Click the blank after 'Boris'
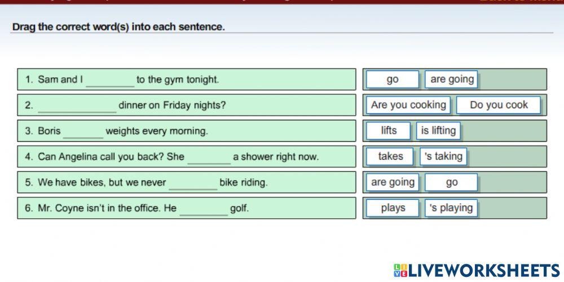 [x=83, y=132]
